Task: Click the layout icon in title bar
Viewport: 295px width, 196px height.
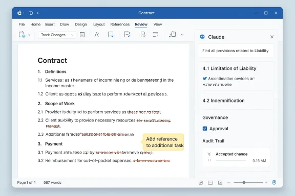Action: (31, 13)
